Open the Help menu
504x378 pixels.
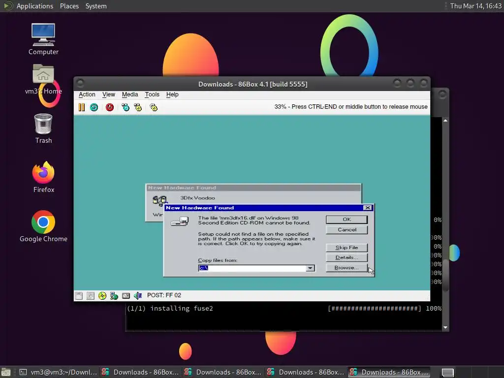tap(172, 94)
